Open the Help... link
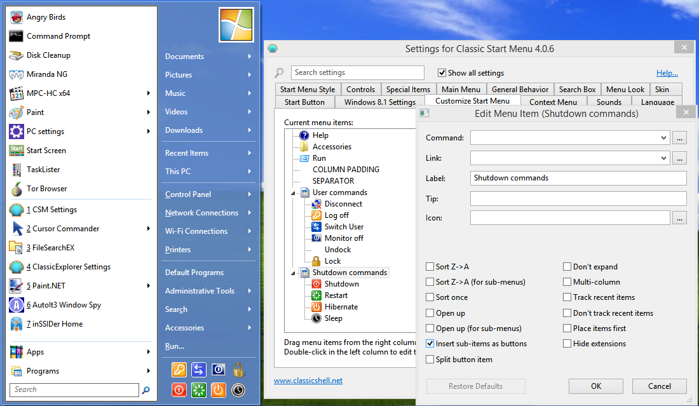The width and height of the screenshot is (699, 406). tap(667, 73)
